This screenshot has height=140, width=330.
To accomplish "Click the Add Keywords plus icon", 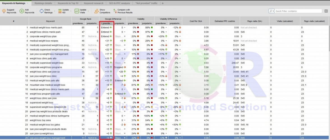I will [22, 11].
